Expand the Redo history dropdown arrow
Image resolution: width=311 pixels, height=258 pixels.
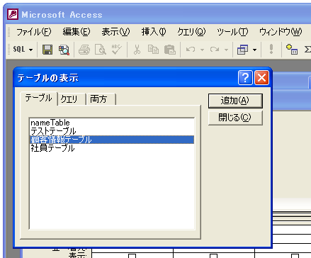tap(226, 50)
